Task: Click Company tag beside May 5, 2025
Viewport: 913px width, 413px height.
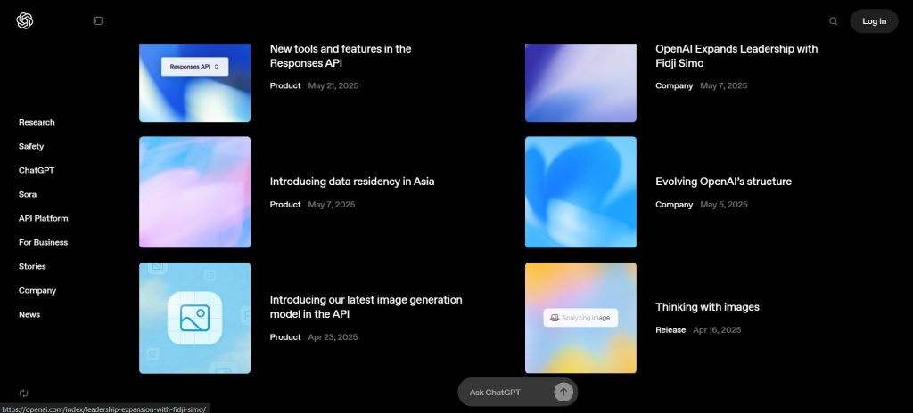Action: coord(674,205)
